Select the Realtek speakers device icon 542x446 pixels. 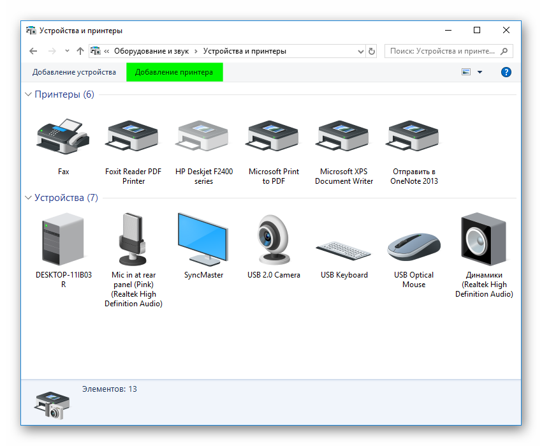[x=483, y=239]
